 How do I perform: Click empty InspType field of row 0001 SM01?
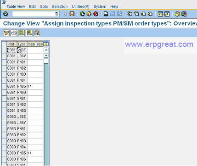pos(35,99)
